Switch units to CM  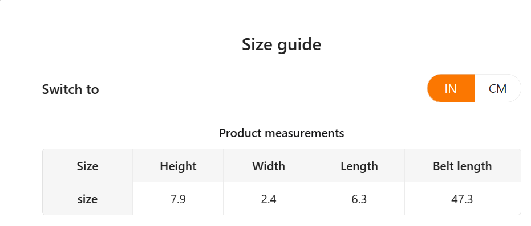[x=497, y=88]
